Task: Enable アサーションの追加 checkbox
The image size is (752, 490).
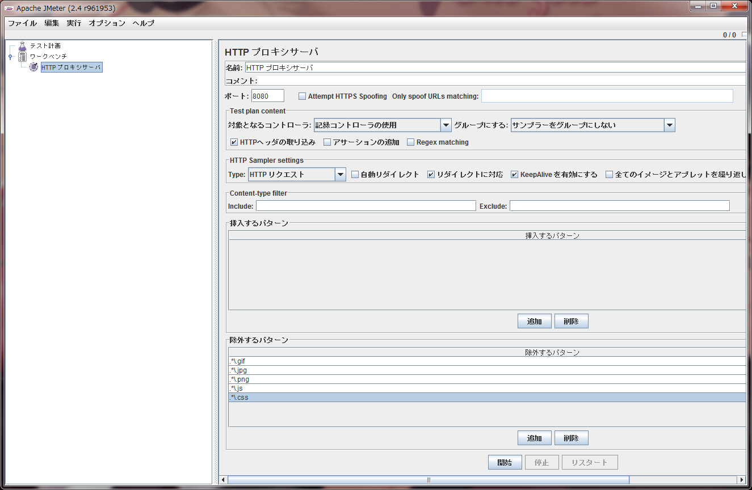Action: (327, 142)
